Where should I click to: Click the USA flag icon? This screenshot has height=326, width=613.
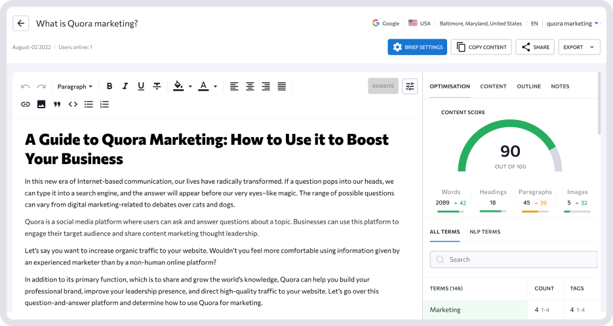pyautogui.click(x=413, y=23)
